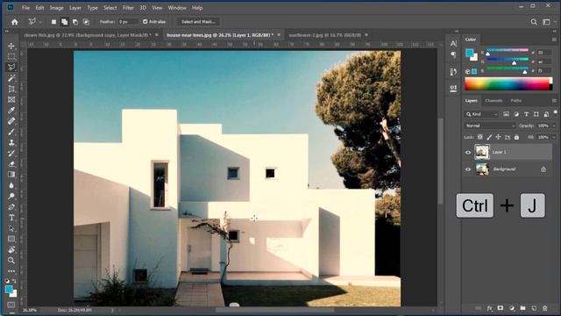The image size is (561, 316).
Task: Select the Zoom tool
Action: tap(11, 260)
